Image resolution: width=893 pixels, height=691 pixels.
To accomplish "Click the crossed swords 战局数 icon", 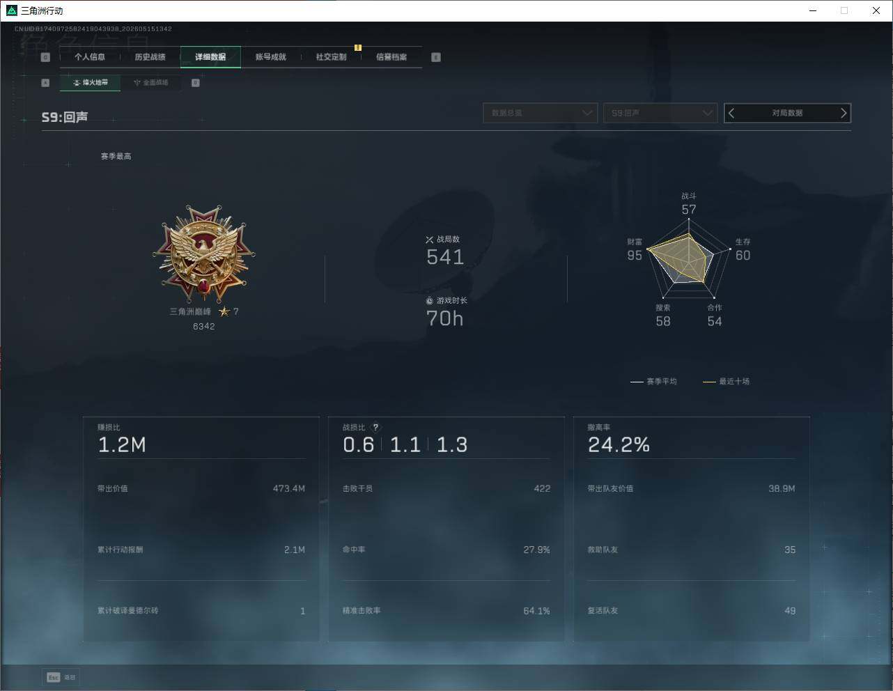I will 430,240.
